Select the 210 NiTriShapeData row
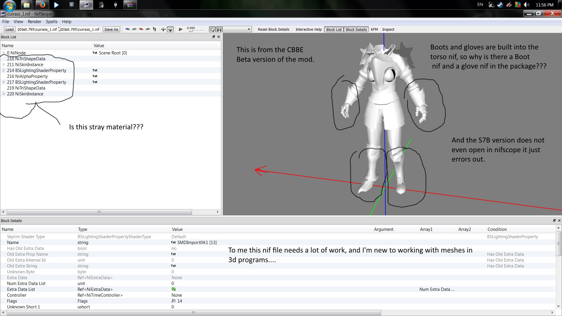 pos(111,59)
